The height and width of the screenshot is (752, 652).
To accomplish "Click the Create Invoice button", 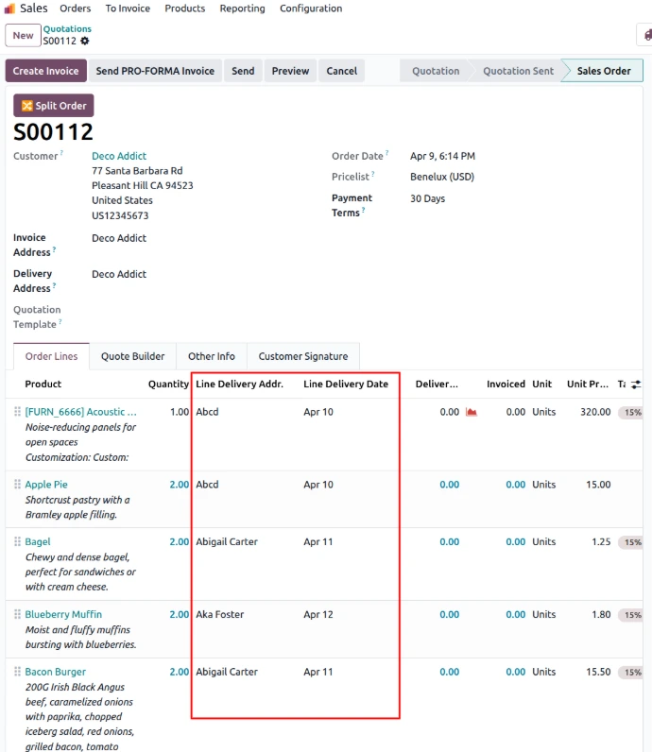I will click(x=46, y=71).
